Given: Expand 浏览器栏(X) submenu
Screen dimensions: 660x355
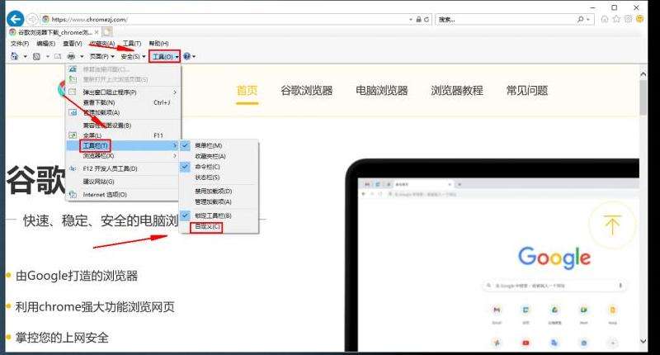Looking at the screenshot, I should pyautogui.click(x=123, y=156).
